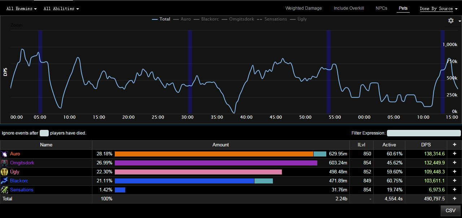Switch to the Pets tab

point(403,8)
